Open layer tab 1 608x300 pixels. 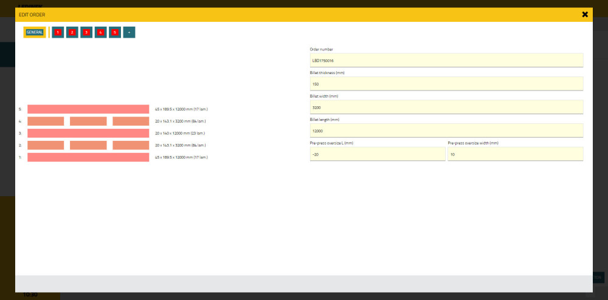pos(58,33)
